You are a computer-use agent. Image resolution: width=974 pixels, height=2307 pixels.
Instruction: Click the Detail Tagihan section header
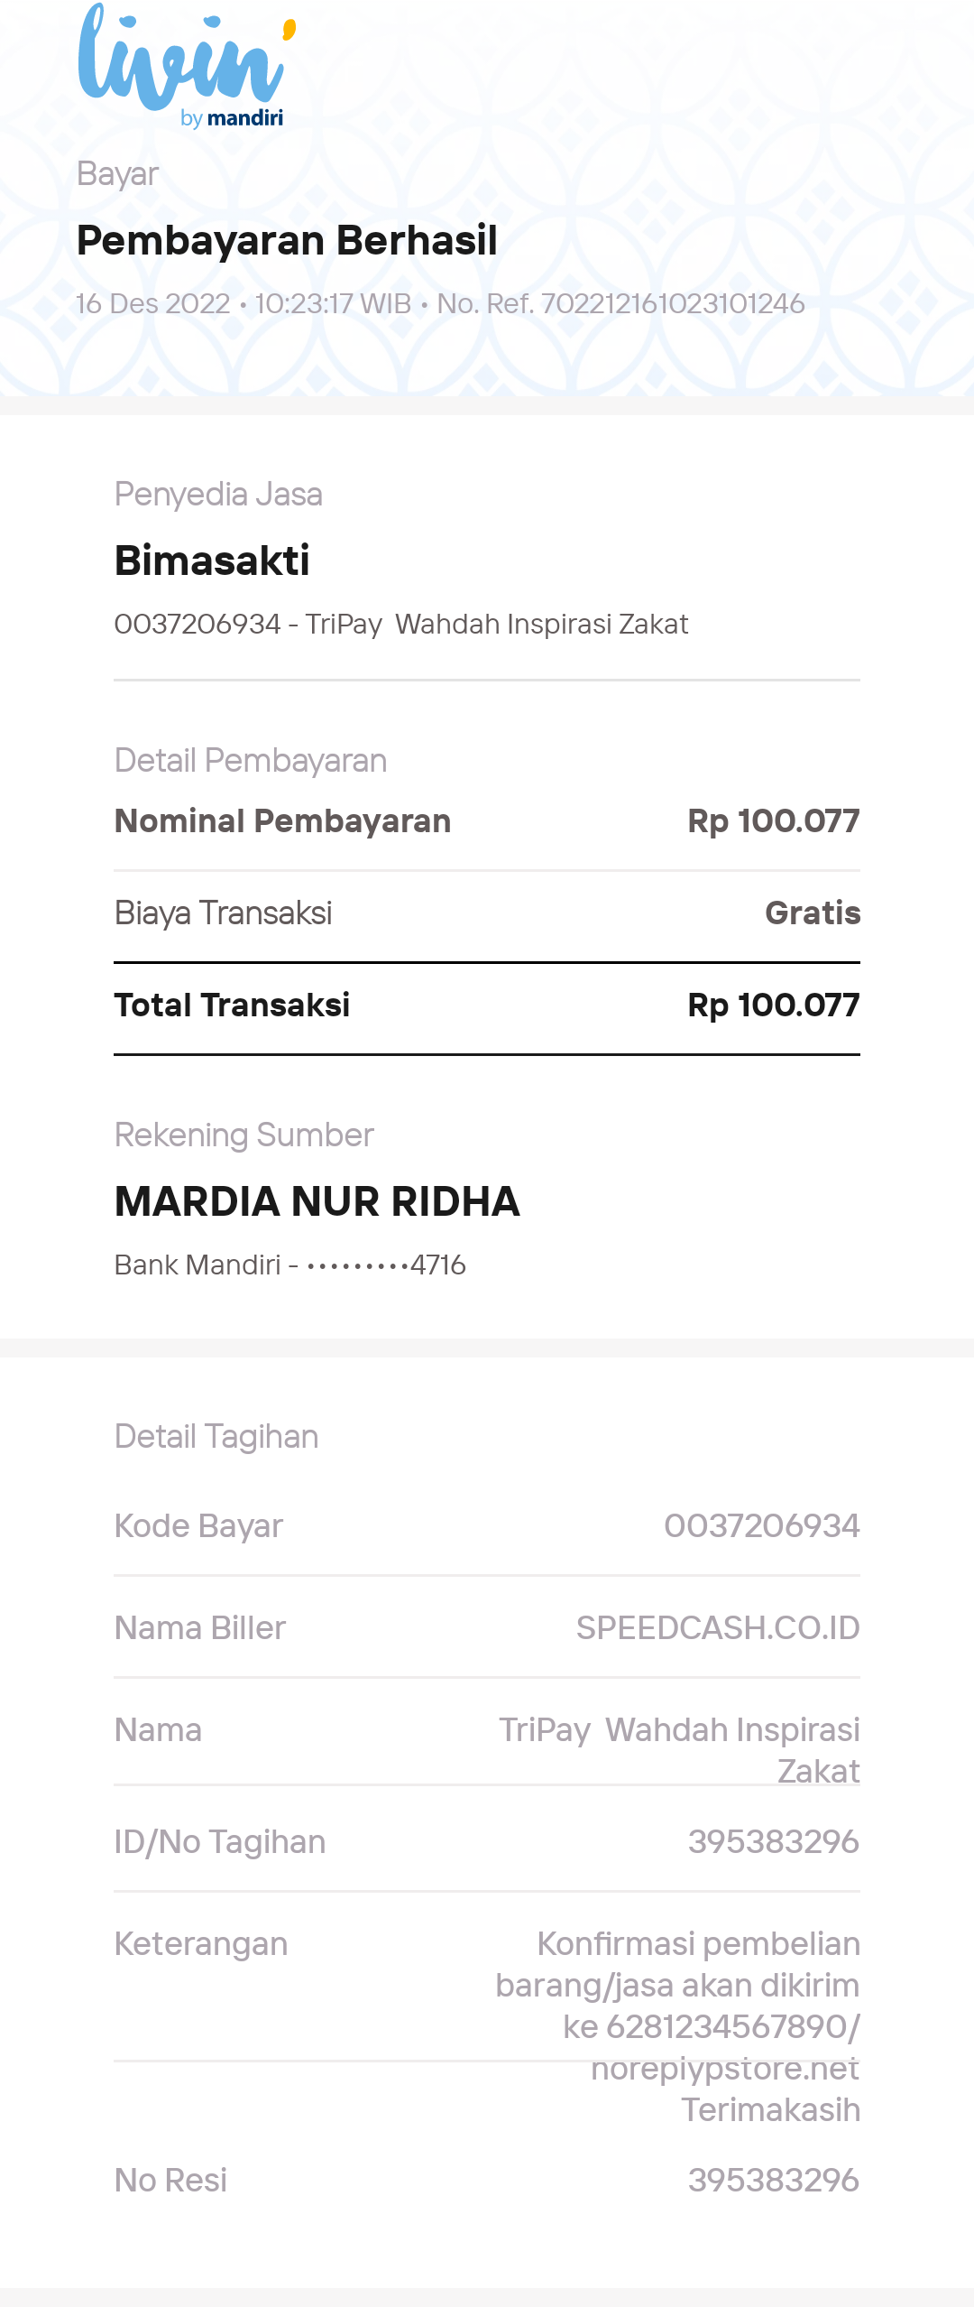tap(216, 1436)
